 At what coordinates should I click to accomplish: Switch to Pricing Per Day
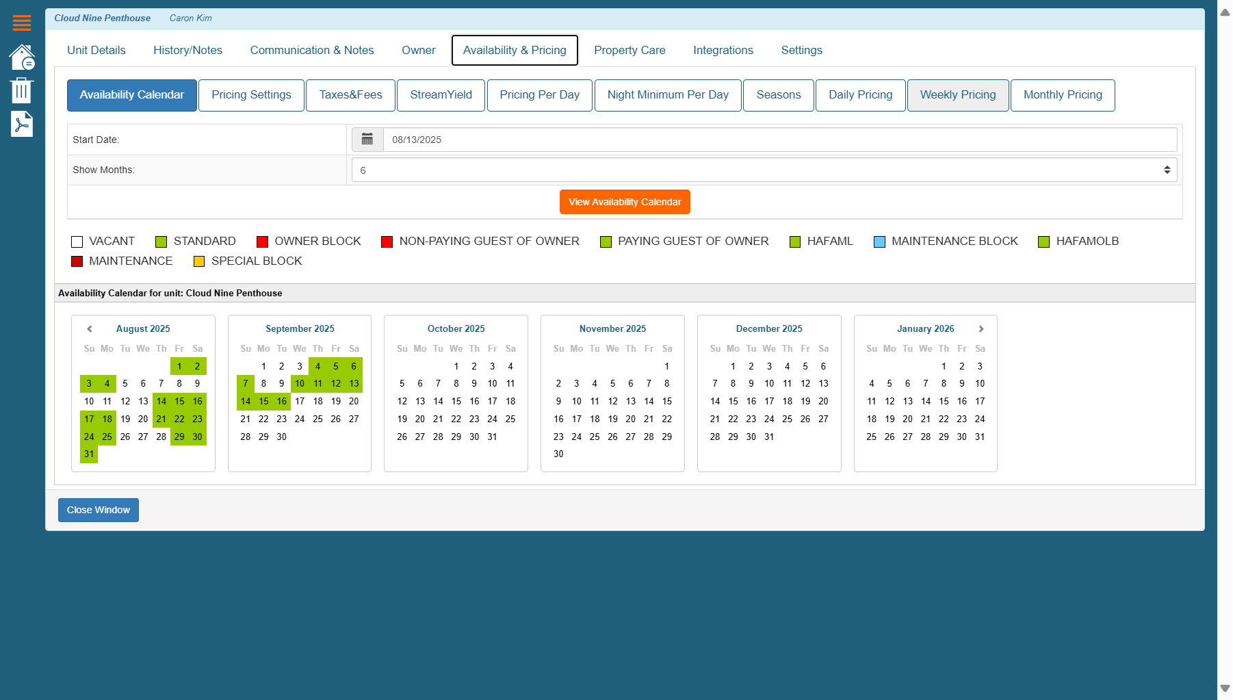[540, 95]
